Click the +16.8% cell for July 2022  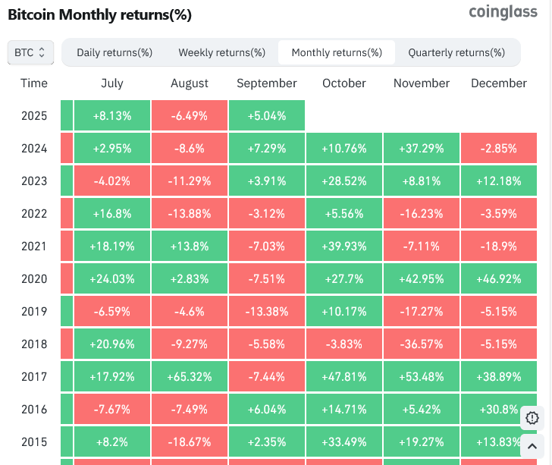pos(112,213)
